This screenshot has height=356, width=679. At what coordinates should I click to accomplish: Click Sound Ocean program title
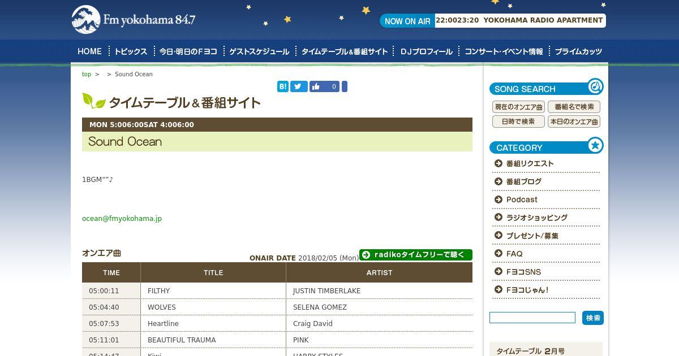point(125,142)
